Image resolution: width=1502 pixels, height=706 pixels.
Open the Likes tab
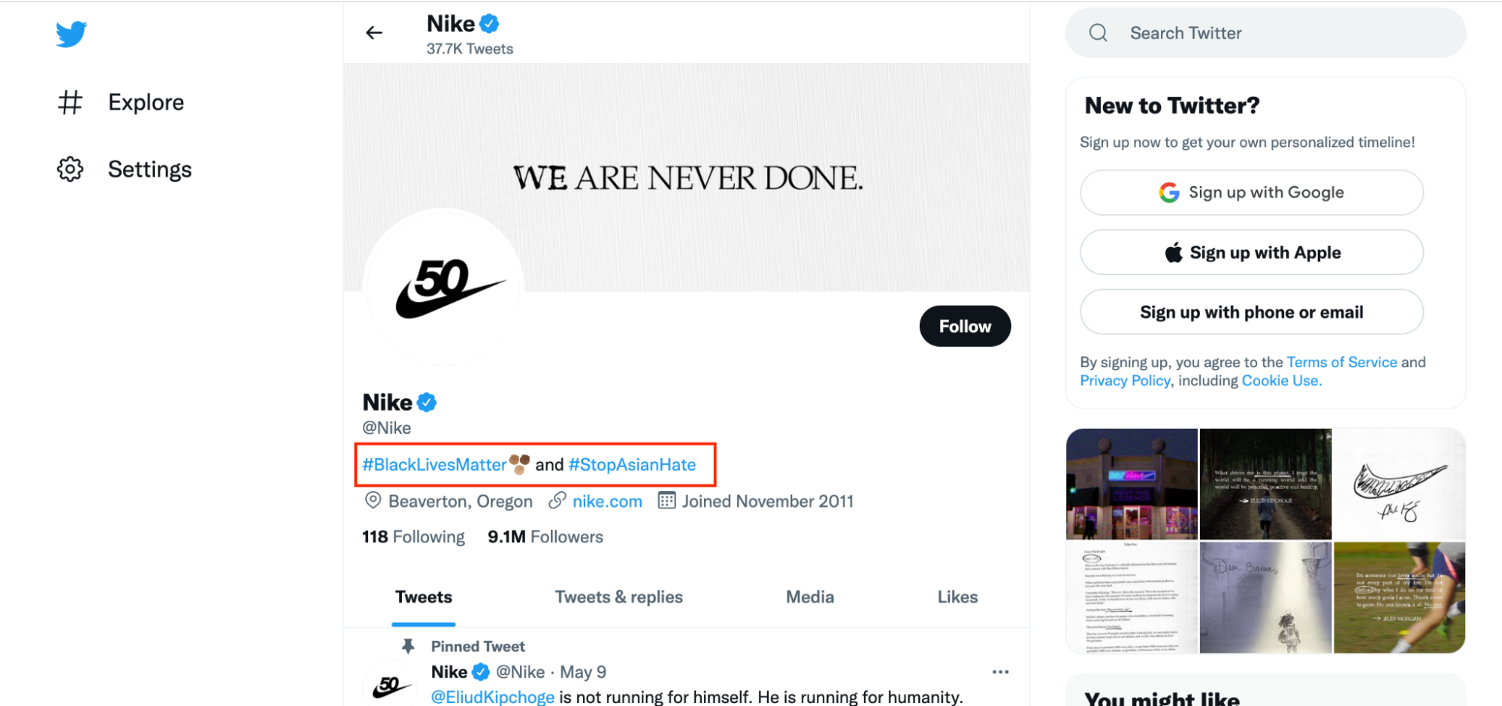pyautogui.click(x=957, y=597)
